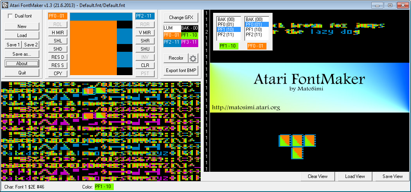Click the RES D restore default button

[x=58, y=57]
